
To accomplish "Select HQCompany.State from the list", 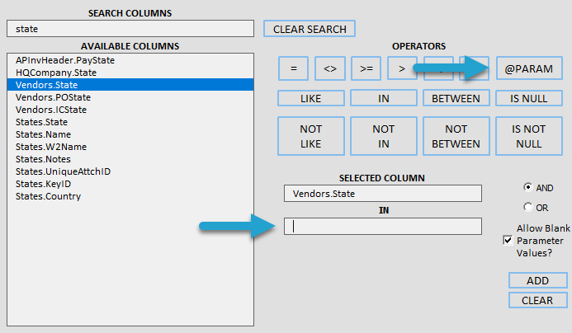I will pos(130,73).
